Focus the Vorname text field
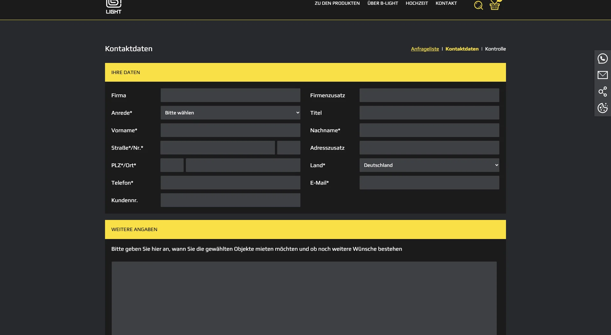Image resolution: width=611 pixels, height=335 pixels. click(230, 130)
